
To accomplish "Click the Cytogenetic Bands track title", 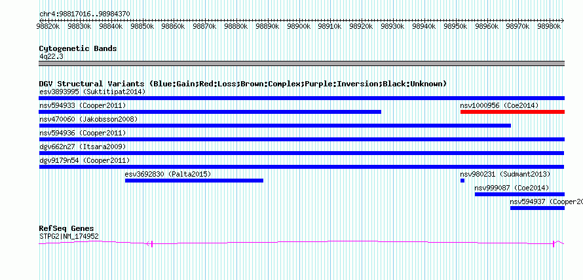I will 78,48.
